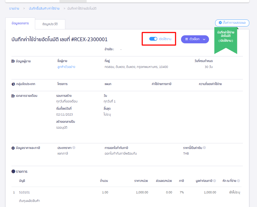Viewport: 257px width, 207px height.
Task: Go to รายจ่าย breadcrumb link
Action: coord(14,9)
